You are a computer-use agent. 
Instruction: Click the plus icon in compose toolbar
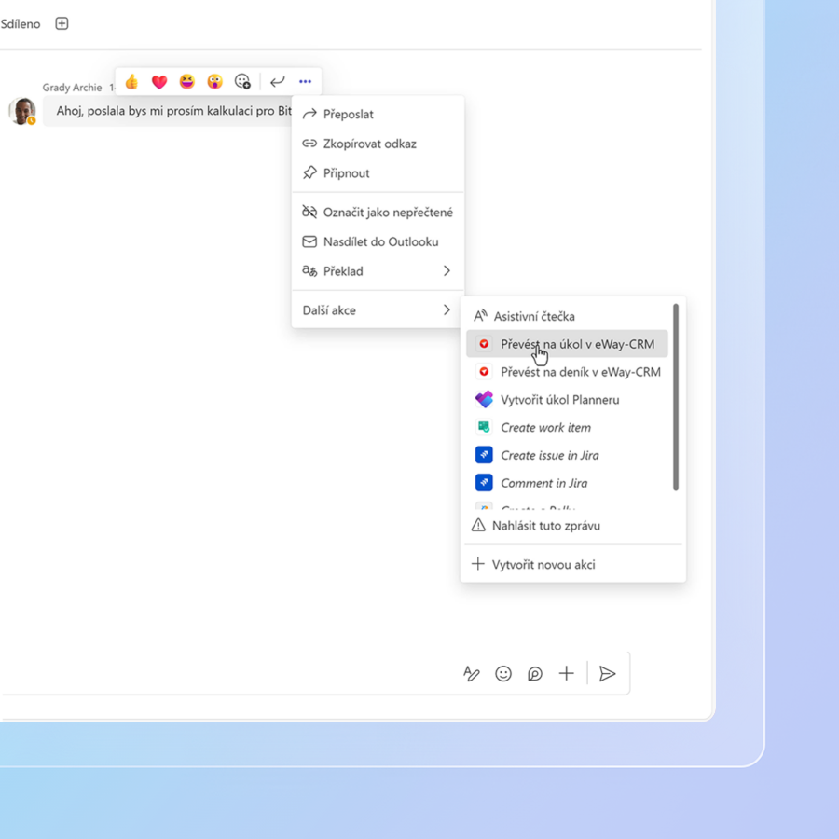tap(566, 674)
